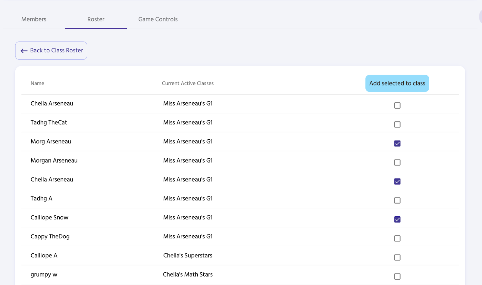The image size is (482, 285).
Task: Mark the grumpy w checkbox
Action: point(397,276)
